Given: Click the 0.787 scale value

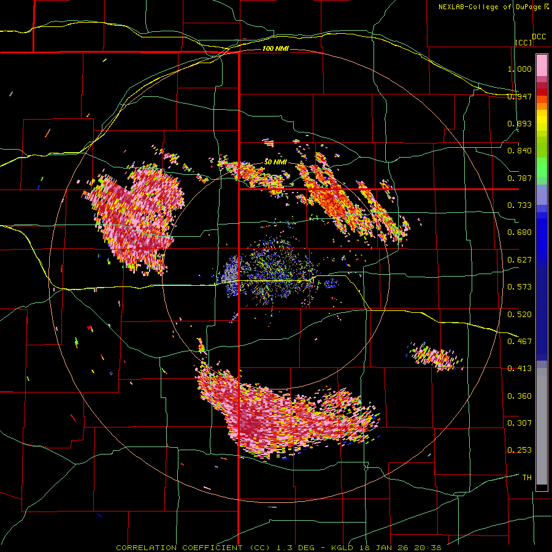Looking at the screenshot, I should coord(519,178).
